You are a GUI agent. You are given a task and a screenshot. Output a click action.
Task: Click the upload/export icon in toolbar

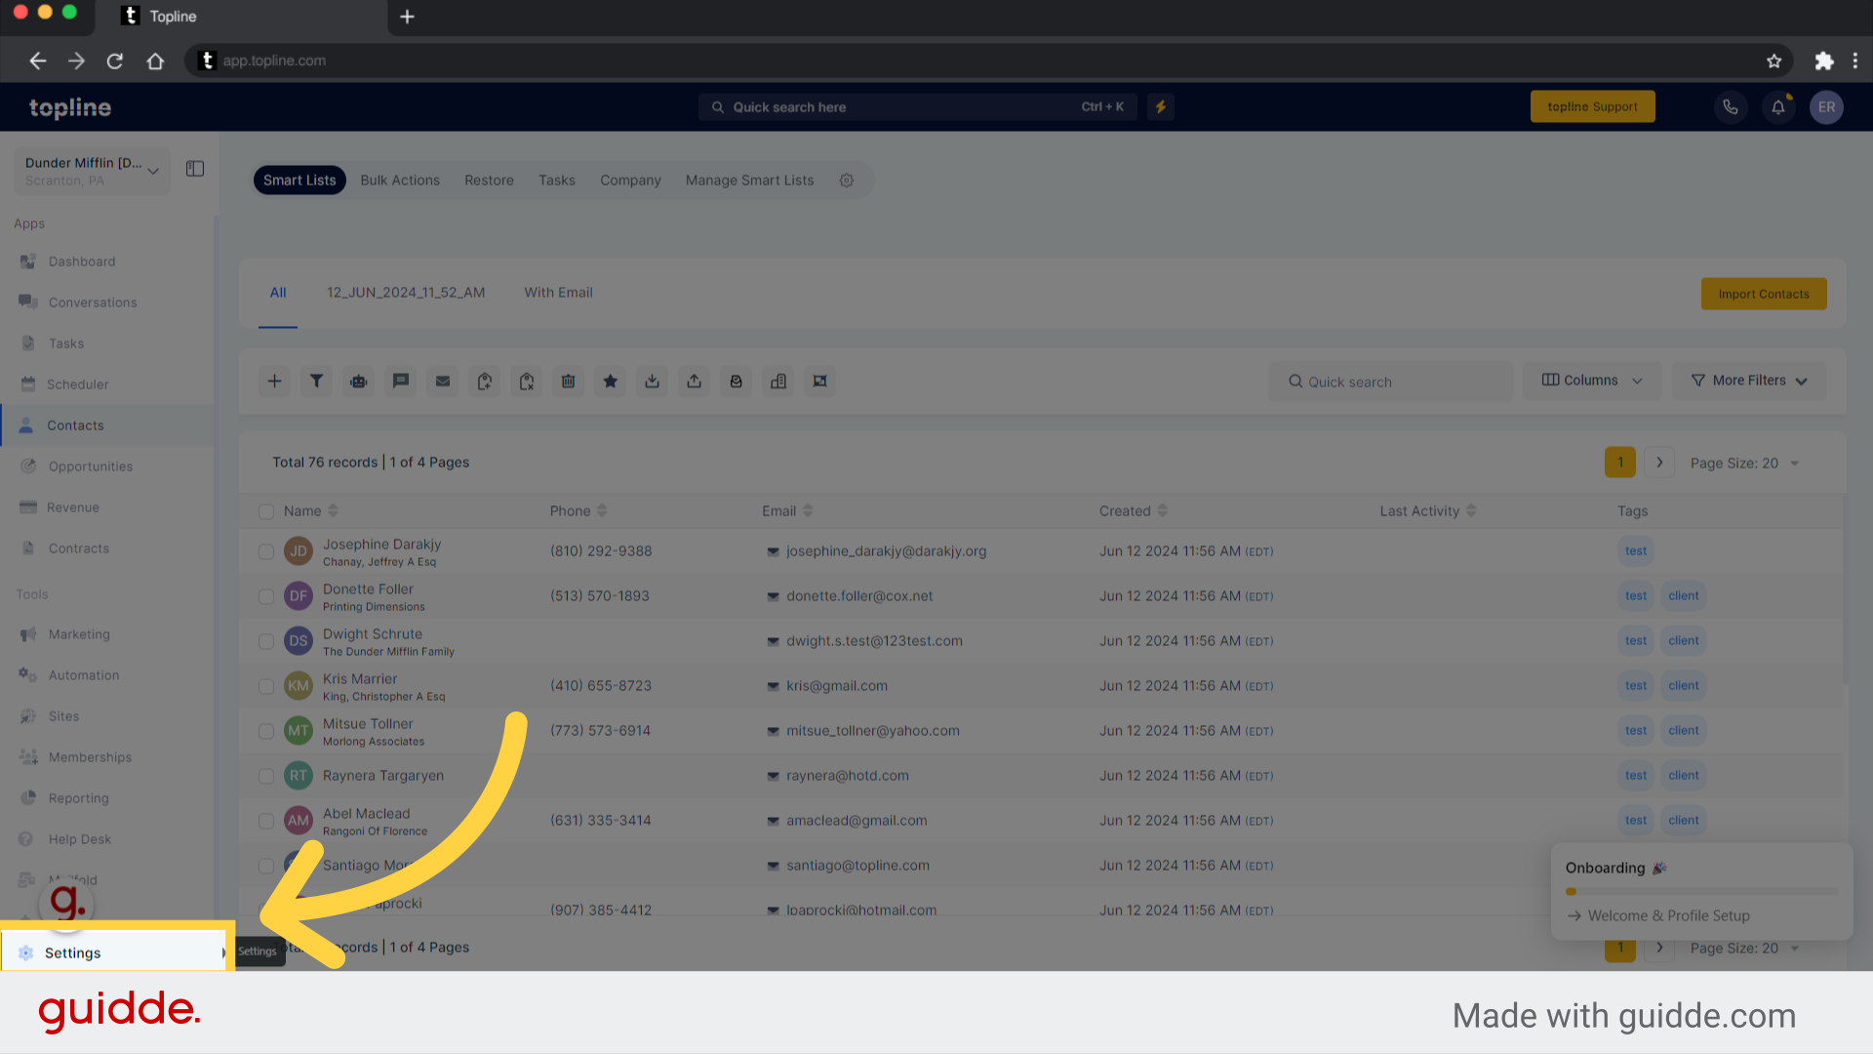coord(694,381)
